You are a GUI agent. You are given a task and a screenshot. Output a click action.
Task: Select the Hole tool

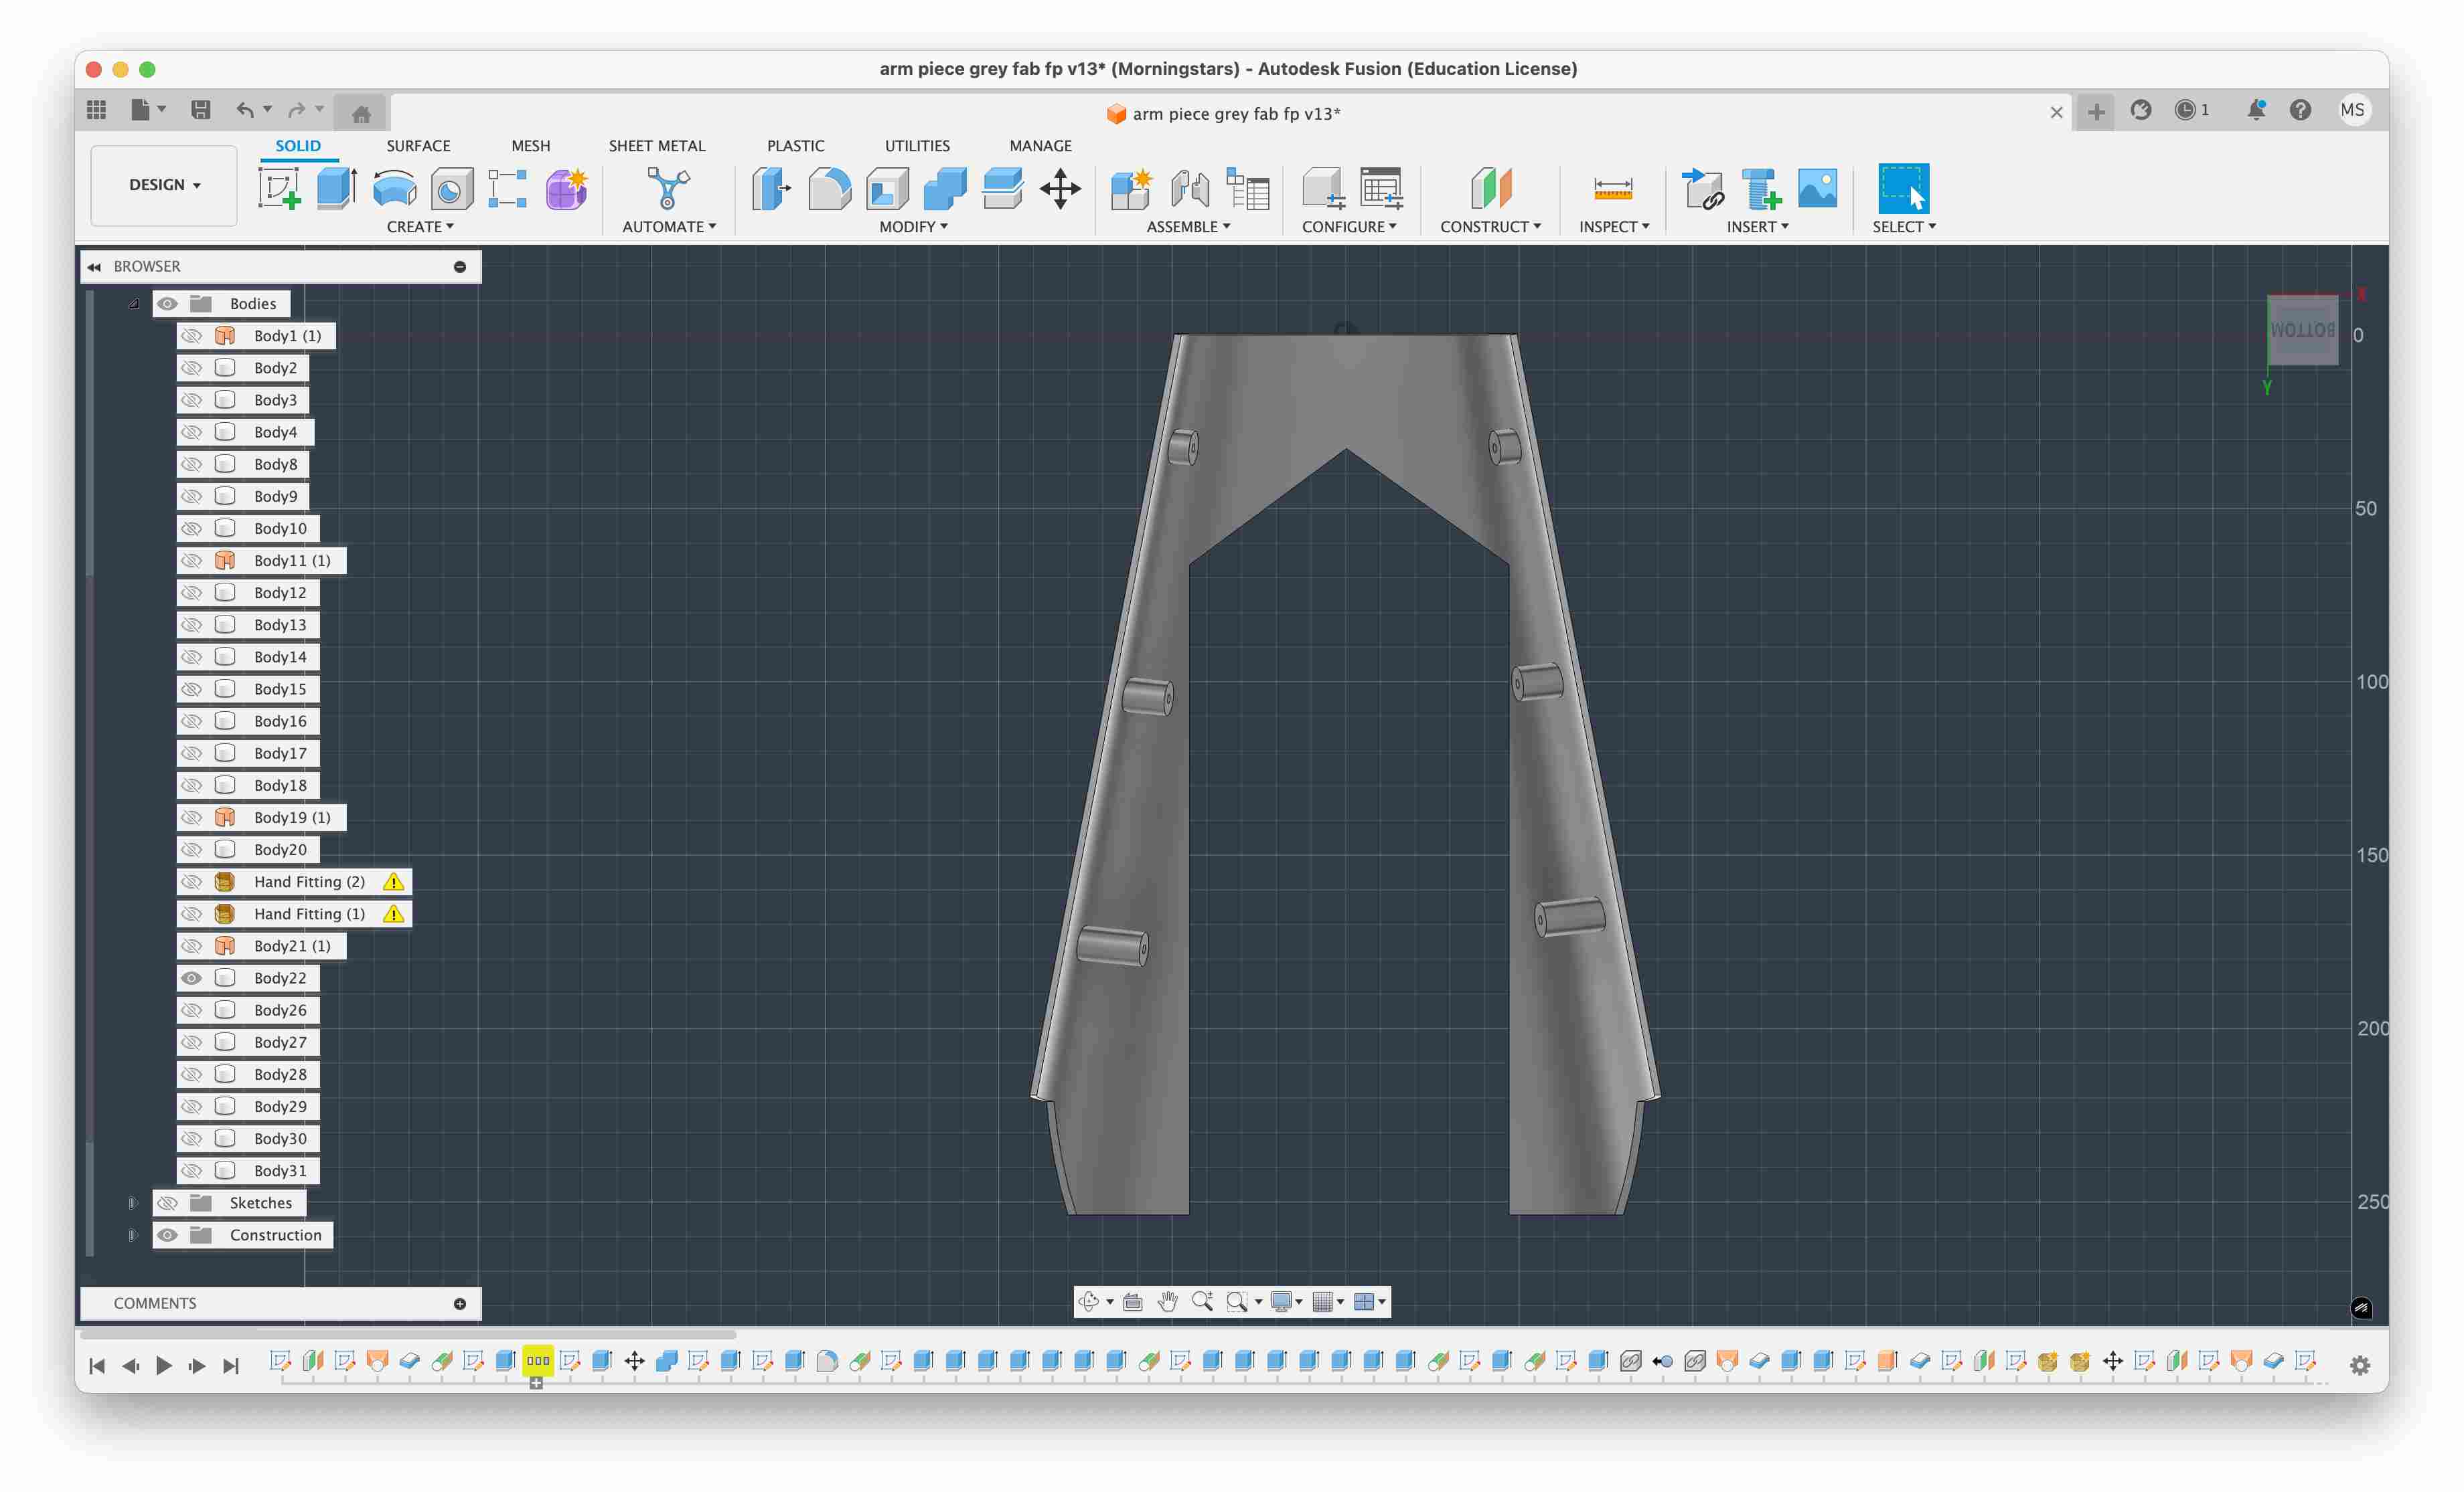pyautogui.click(x=452, y=188)
